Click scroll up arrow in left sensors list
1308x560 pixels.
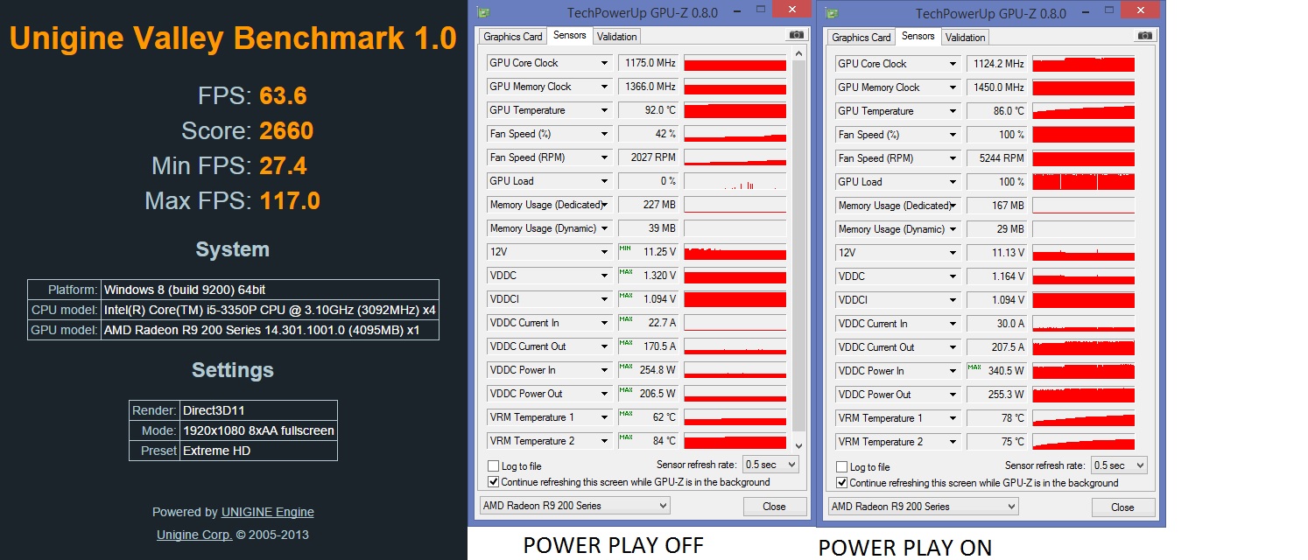point(798,54)
